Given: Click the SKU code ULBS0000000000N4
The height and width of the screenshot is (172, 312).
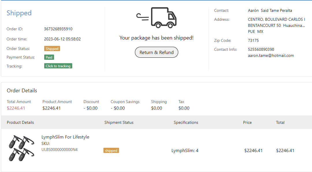Looking at the screenshot, I should (x=60, y=149).
